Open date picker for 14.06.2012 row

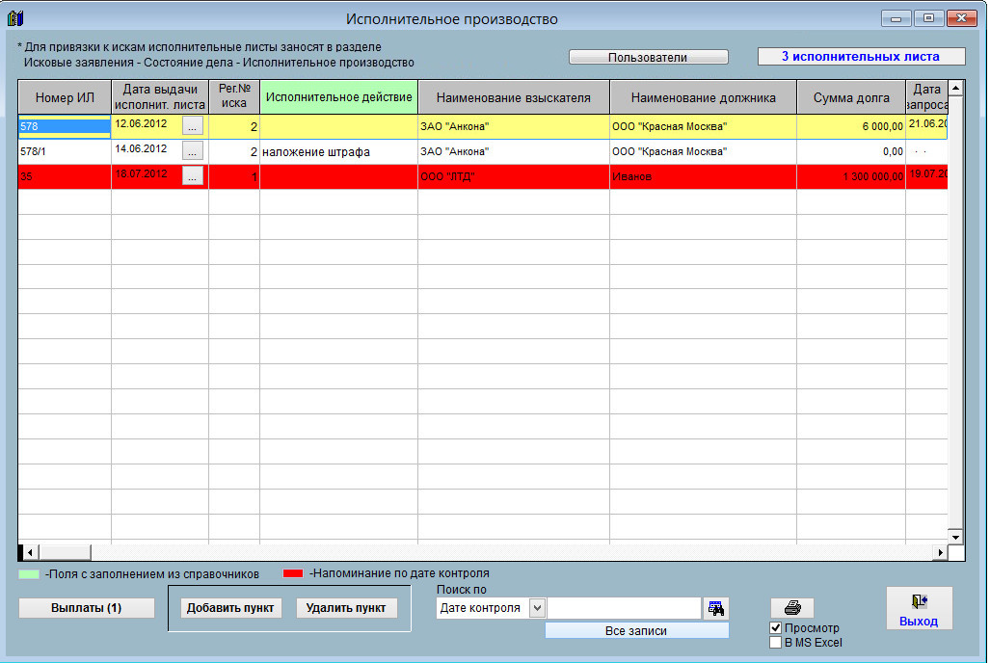pyautogui.click(x=193, y=151)
